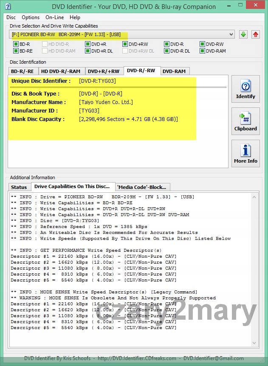268x366 pixels.
Task: Close the DVD Identifier window
Action: coord(255,6)
